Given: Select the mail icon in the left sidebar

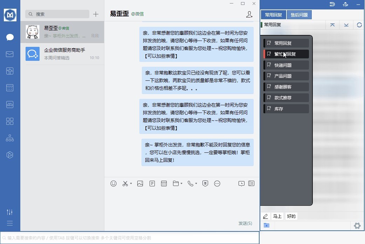Looking at the screenshot, I should pyautogui.click(x=9, y=54).
